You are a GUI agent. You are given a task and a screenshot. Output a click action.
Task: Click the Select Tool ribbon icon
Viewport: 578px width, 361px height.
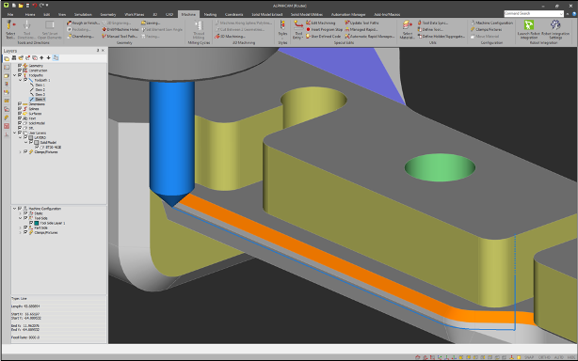point(10,29)
